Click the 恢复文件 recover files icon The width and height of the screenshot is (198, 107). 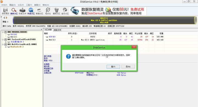click(22, 11)
